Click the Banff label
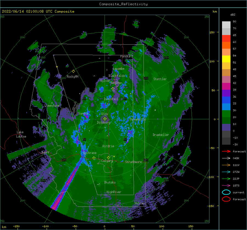The height and width of the screenshot is (230, 247). tap(45, 152)
